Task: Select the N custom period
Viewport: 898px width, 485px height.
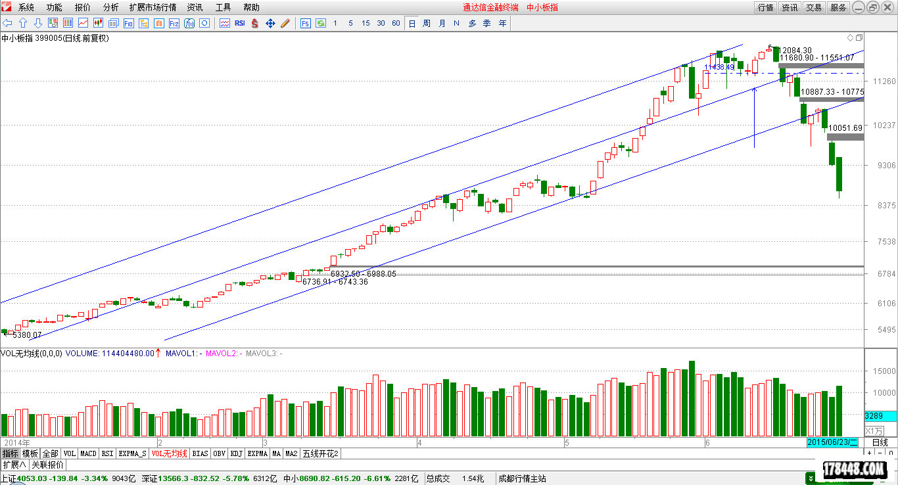Action: [x=457, y=23]
